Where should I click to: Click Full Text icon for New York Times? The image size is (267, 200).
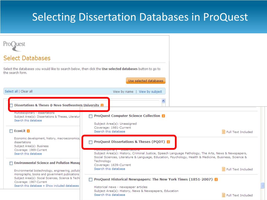click(x=223, y=195)
